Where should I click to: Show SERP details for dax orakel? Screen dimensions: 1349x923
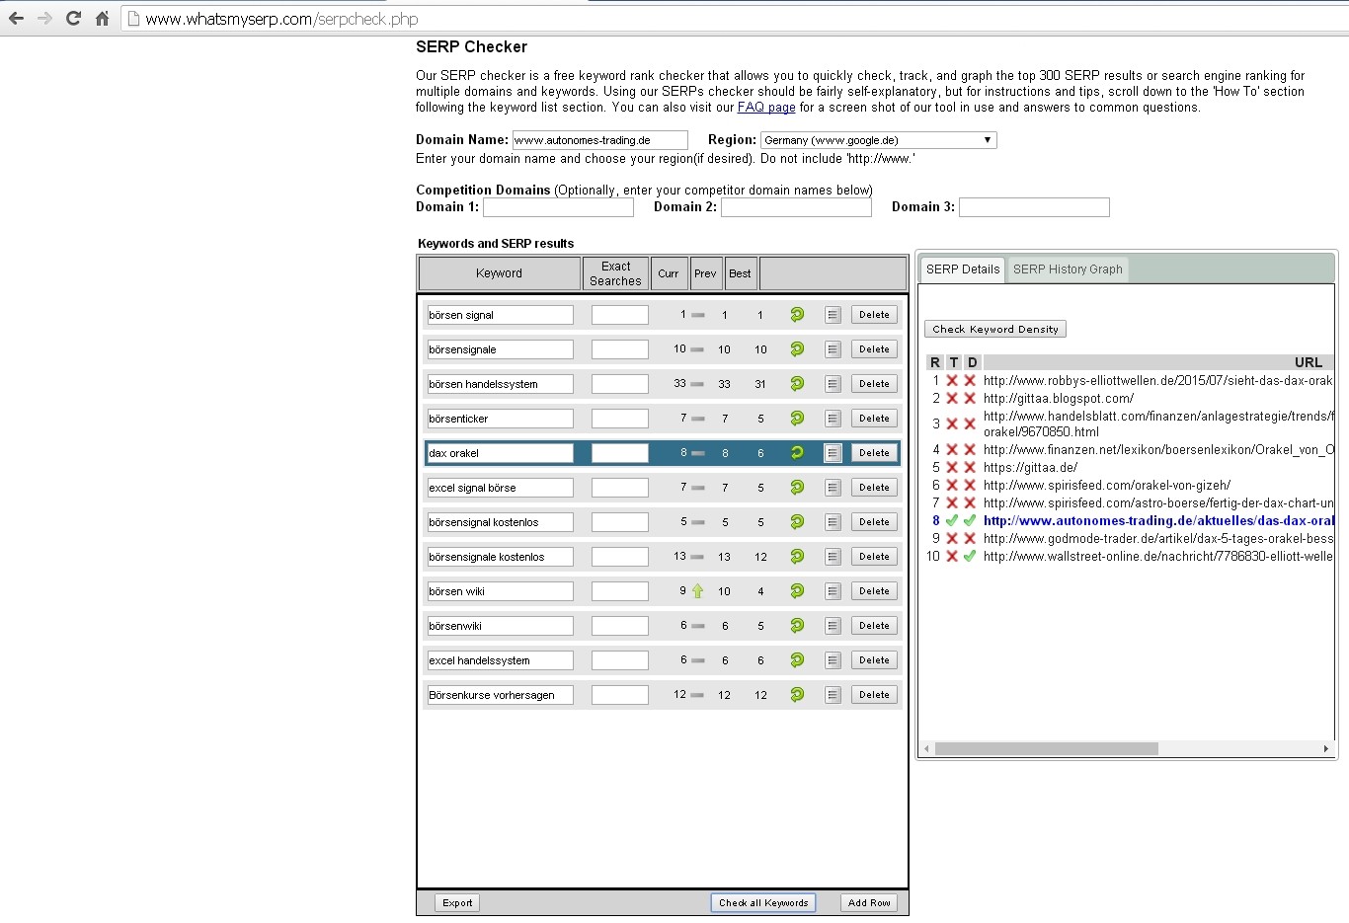(x=833, y=453)
